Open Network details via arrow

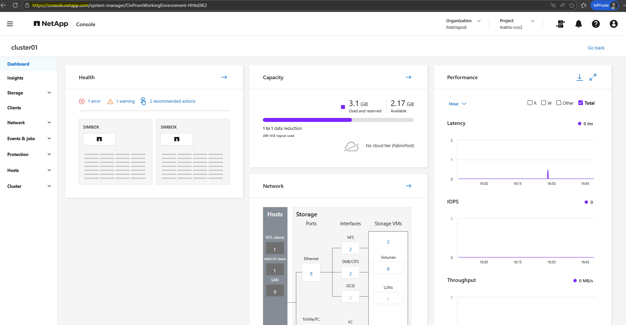(x=409, y=186)
